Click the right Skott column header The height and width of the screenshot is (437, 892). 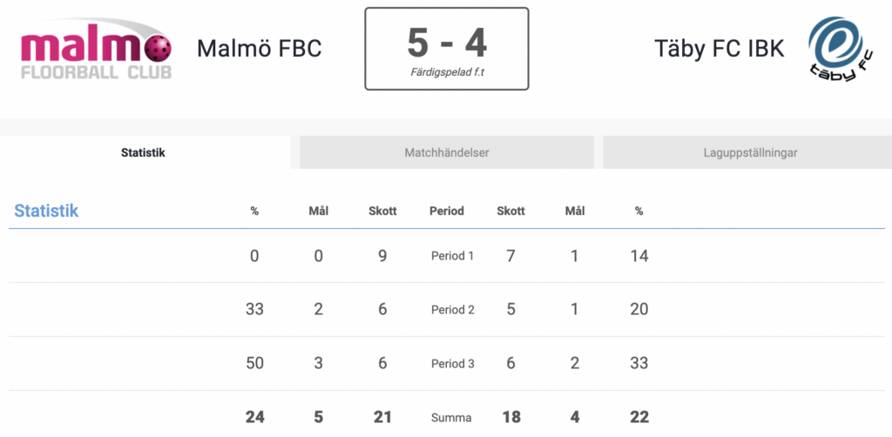510,211
